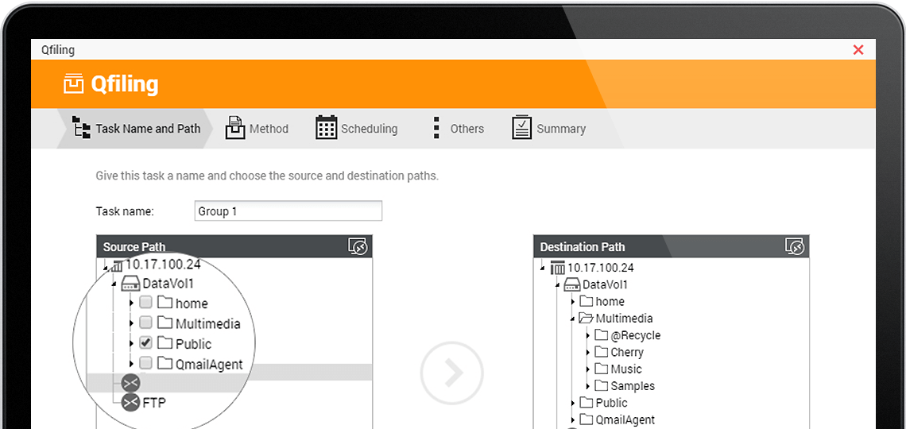Click the Qfiling logo icon in the orange header
This screenshot has height=429, width=906.
[x=73, y=83]
